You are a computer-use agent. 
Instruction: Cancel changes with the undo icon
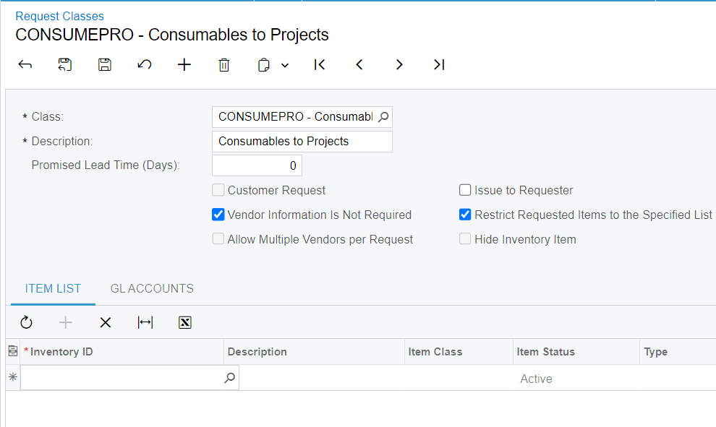click(145, 65)
